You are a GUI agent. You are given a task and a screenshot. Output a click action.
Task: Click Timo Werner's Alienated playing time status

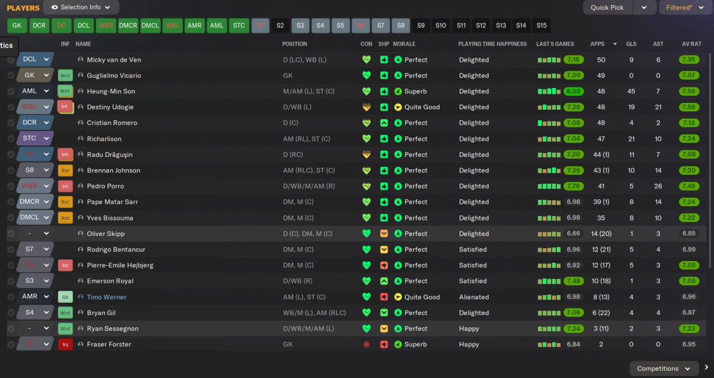pos(474,297)
